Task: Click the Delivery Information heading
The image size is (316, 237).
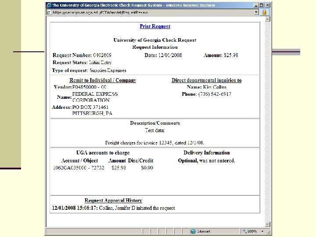Action: [207, 153]
